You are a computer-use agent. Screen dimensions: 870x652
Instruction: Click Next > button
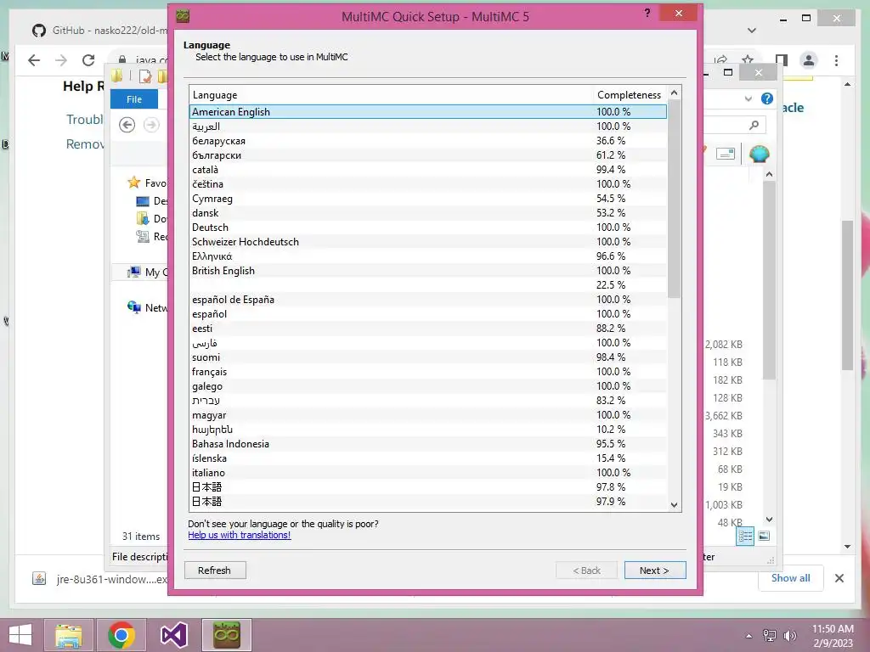point(655,570)
